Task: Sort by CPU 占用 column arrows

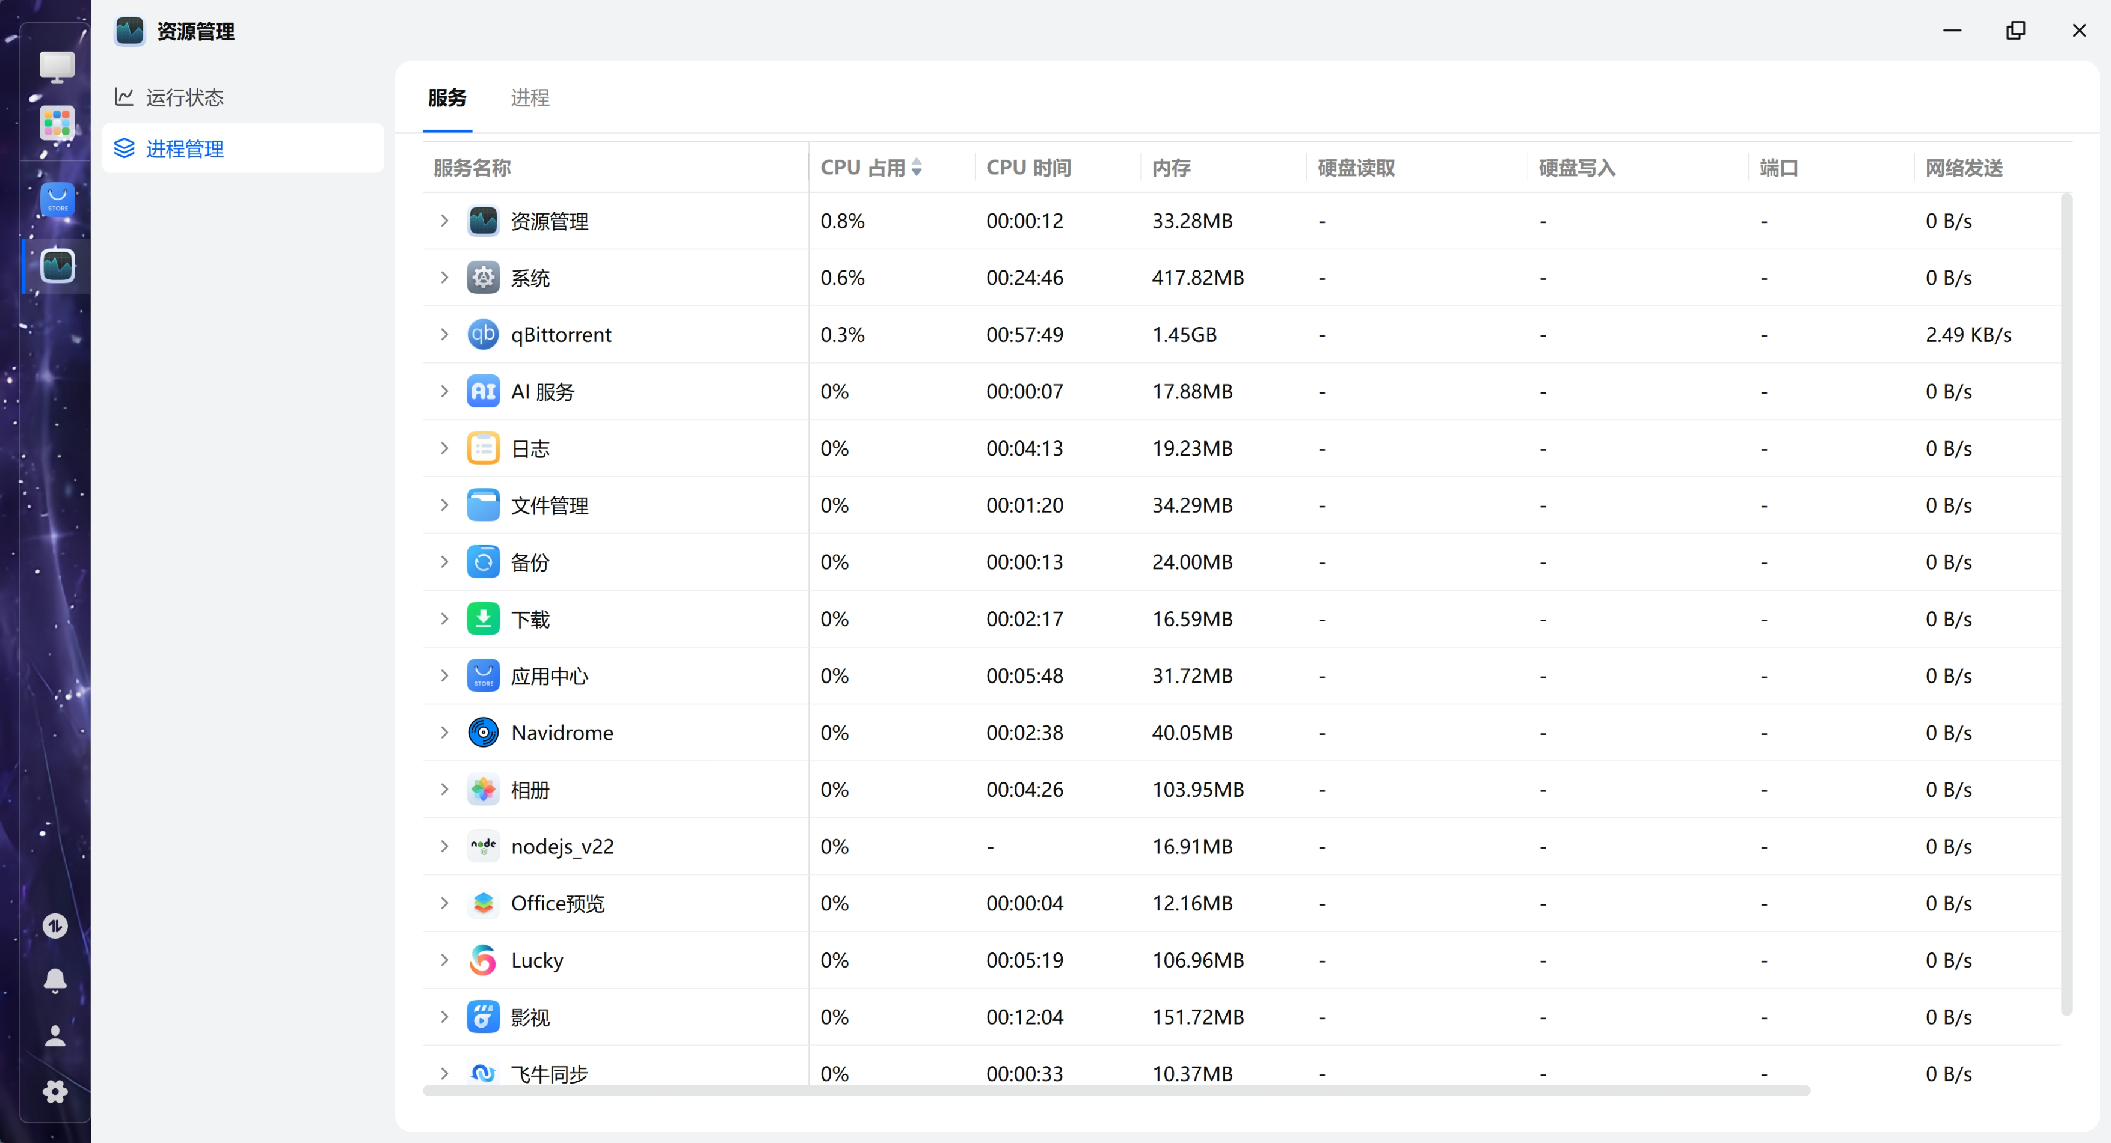Action: pos(916,168)
